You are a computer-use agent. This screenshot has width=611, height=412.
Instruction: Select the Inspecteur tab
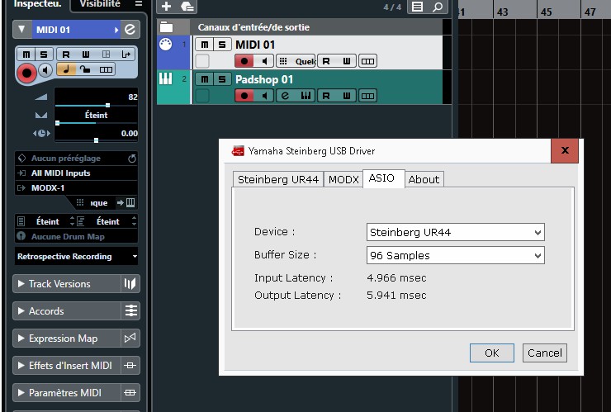[x=37, y=4]
